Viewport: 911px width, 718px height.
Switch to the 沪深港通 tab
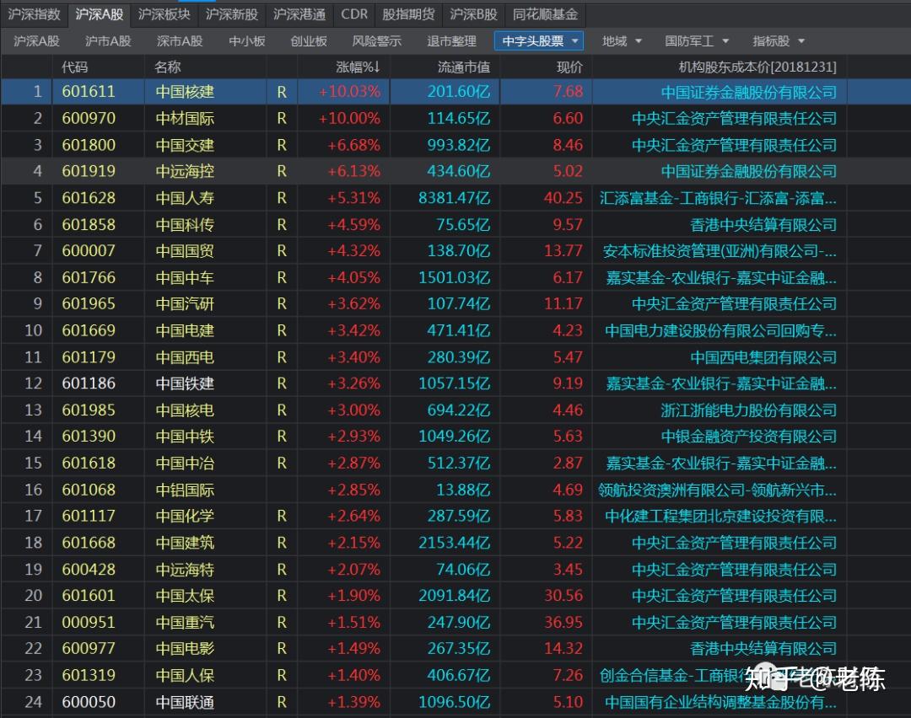point(299,14)
